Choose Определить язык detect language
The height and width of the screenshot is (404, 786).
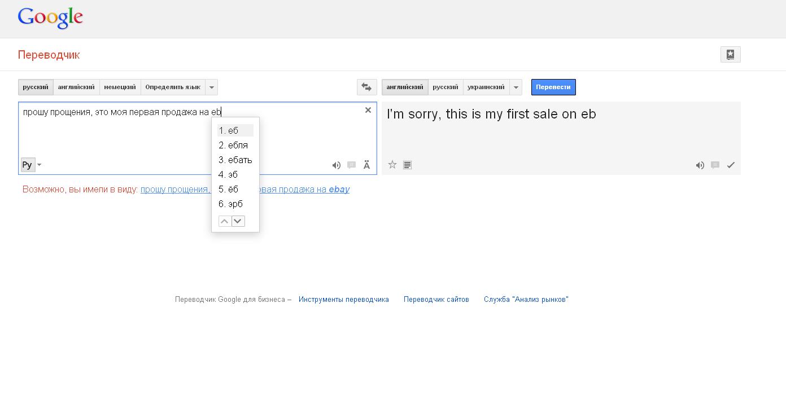(173, 87)
